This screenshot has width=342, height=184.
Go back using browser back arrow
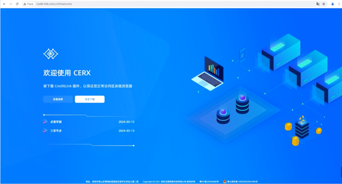click(4, 4)
